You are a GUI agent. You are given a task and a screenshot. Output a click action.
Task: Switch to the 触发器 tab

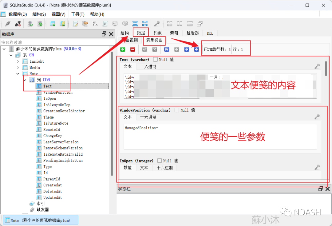pyautogui.click(x=193, y=33)
